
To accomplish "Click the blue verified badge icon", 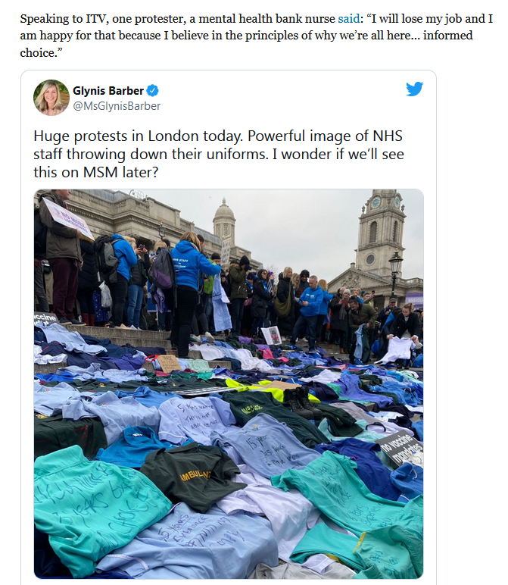I will [x=152, y=91].
